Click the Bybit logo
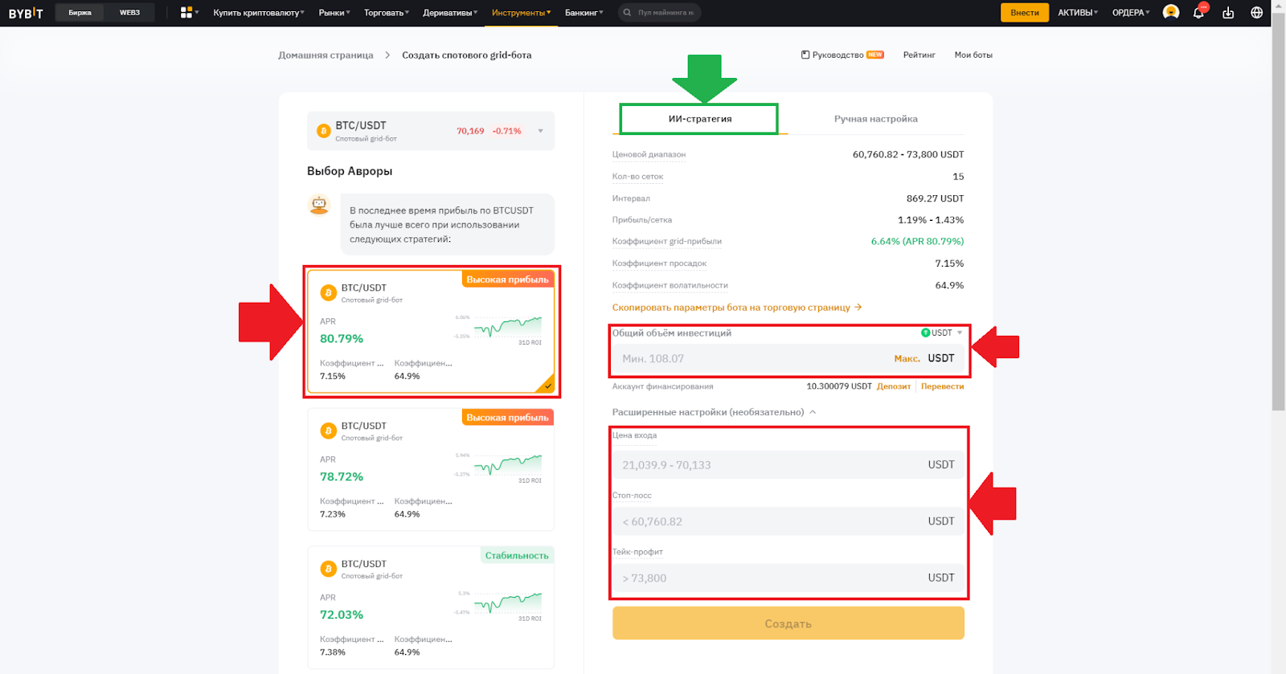The width and height of the screenshot is (1286, 674). 26,13
